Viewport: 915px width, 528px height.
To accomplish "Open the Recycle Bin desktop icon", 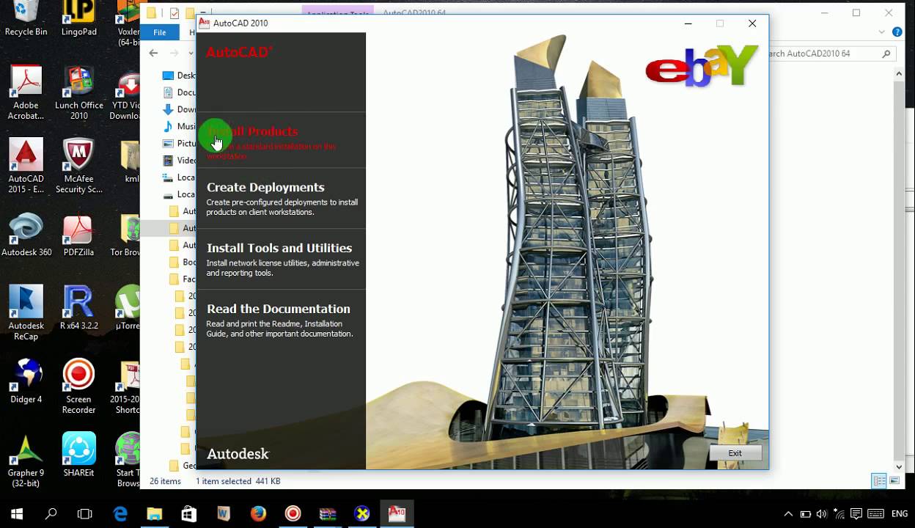I will [26, 19].
